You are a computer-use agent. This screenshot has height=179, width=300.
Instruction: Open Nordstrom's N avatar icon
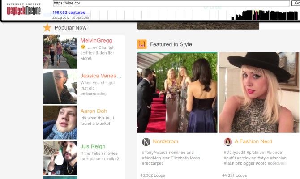click(x=146, y=142)
